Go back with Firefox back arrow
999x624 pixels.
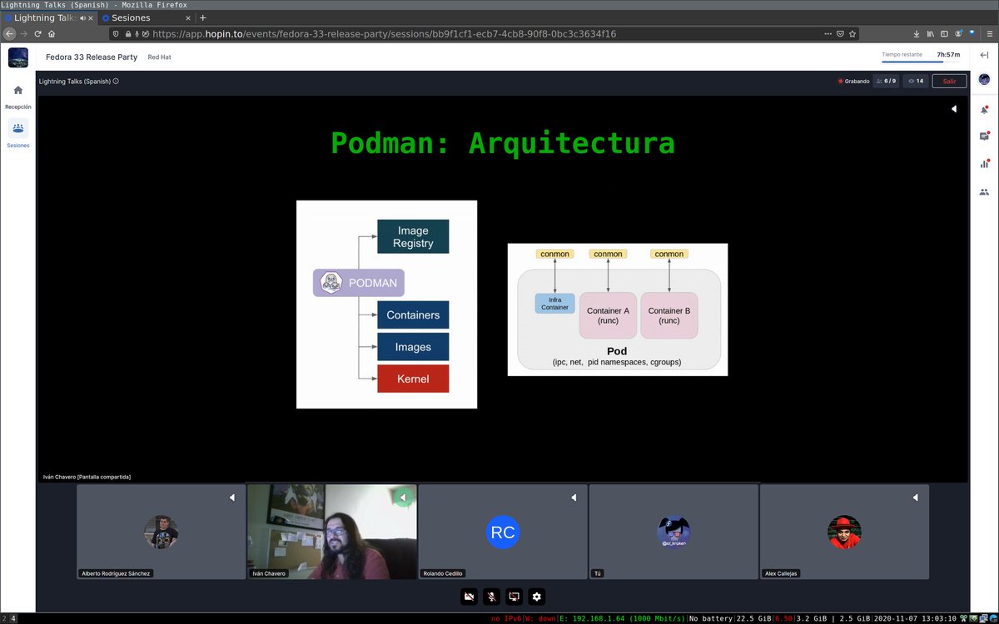point(10,34)
